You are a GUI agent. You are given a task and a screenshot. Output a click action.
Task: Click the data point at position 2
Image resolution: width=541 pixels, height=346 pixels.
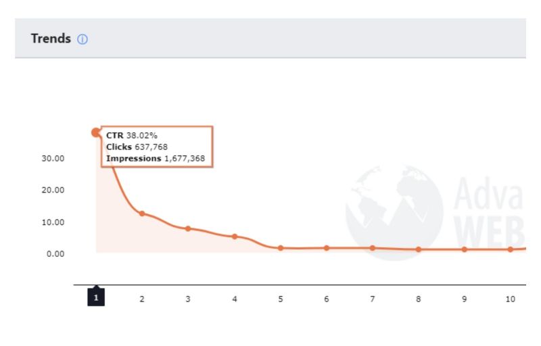[x=142, y=214]
